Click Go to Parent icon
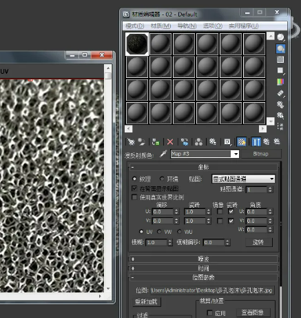Screen dimensions: 301x318 [267, 142]
